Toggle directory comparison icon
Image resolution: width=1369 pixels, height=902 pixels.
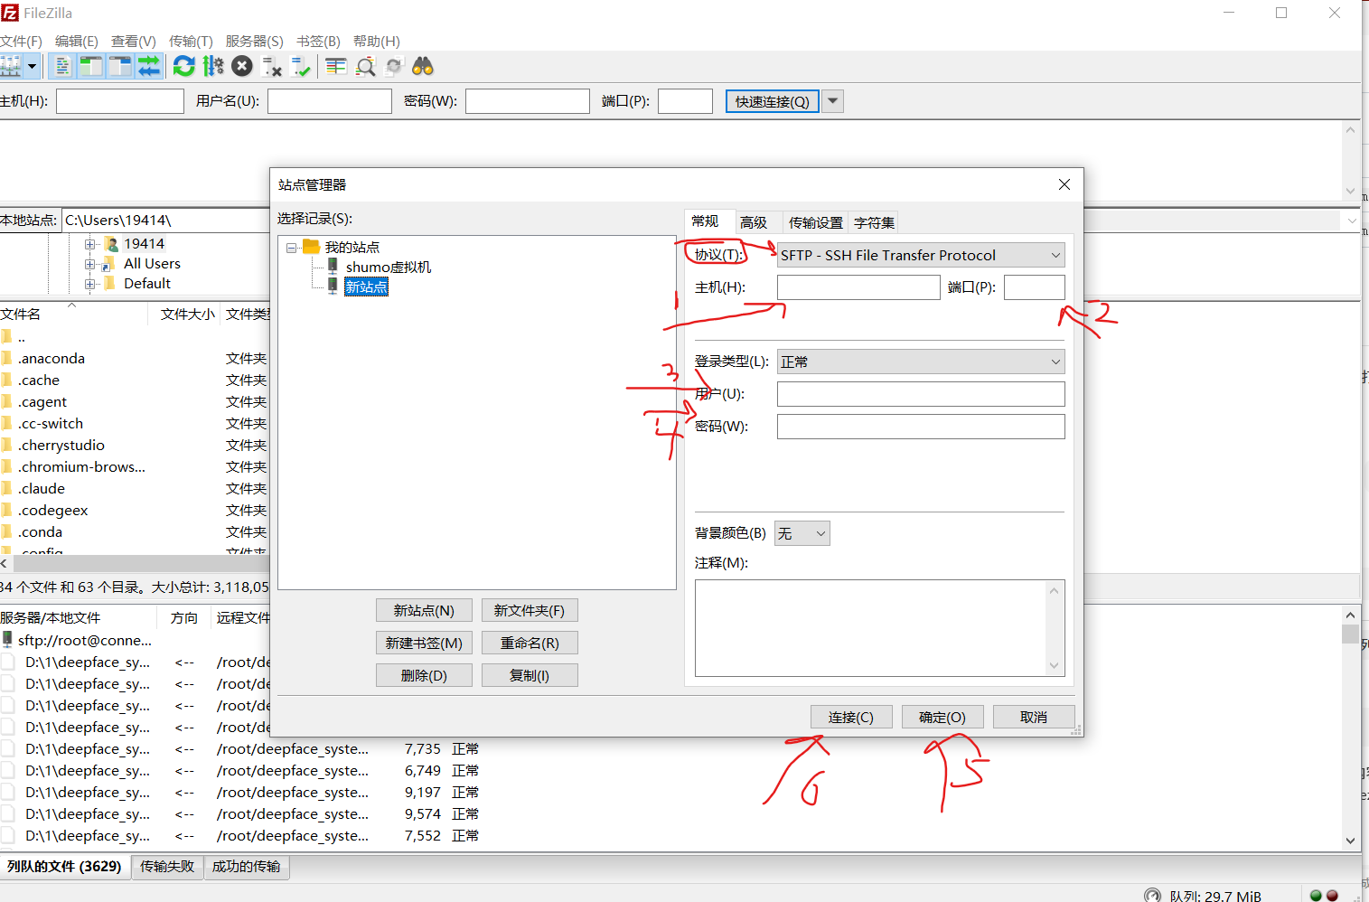(x=365, y=66)
